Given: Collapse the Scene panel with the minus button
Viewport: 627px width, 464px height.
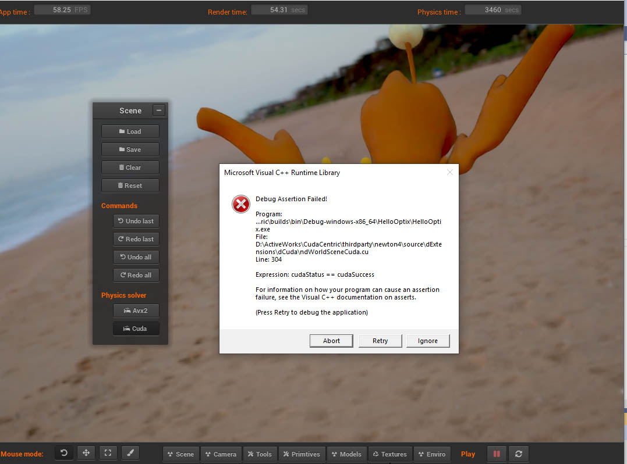Looking at the screenshot, I should pyautogui.click(x=158, y=110).
